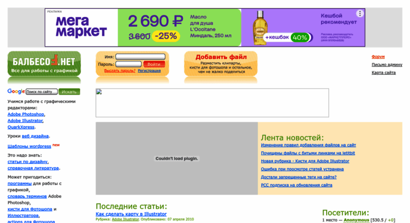Click the Couldn't load plugin placeholder
Viewport: 410px width, 223px height.
pyautogui.click(x=177, y=159)
